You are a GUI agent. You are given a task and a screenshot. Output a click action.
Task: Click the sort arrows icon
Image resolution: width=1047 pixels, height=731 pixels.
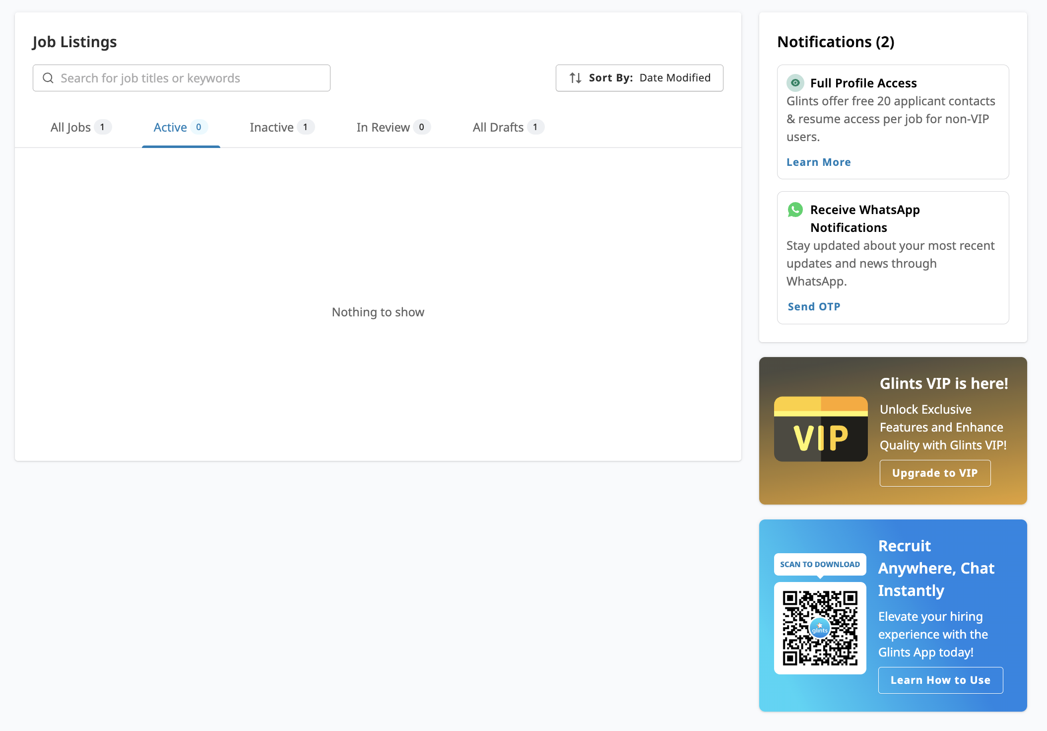576,78
